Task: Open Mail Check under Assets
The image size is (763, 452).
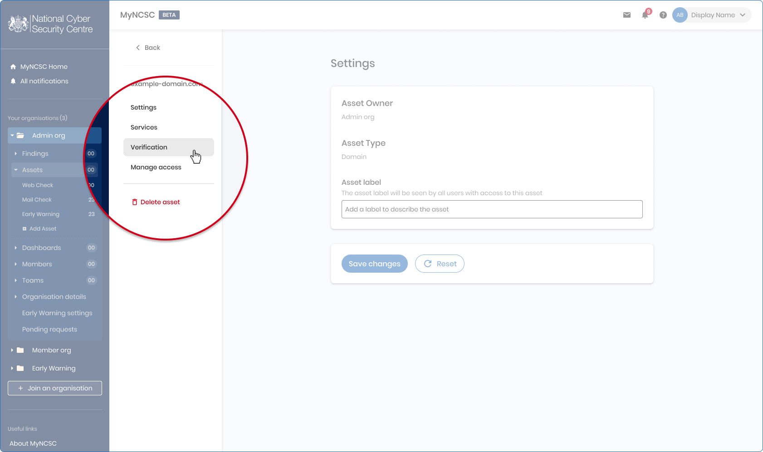Action: [37, 200]
